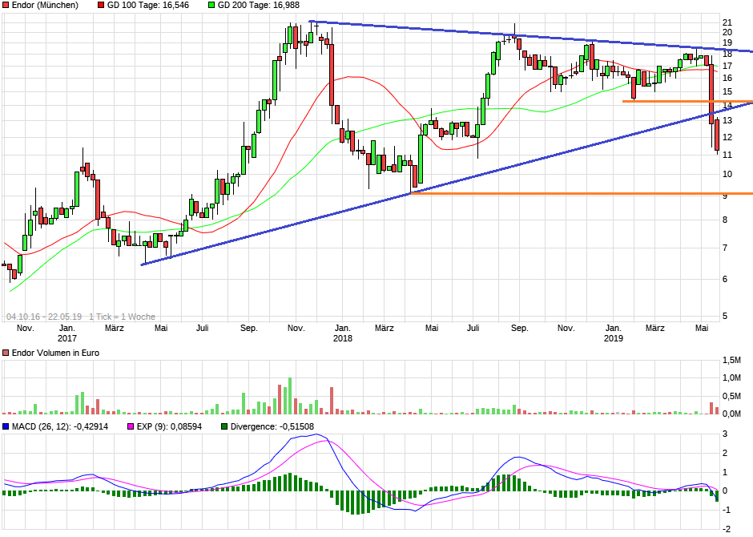Click the red GD 100 Tage legend swatch

pyautogui.click(x=101, y=6)
